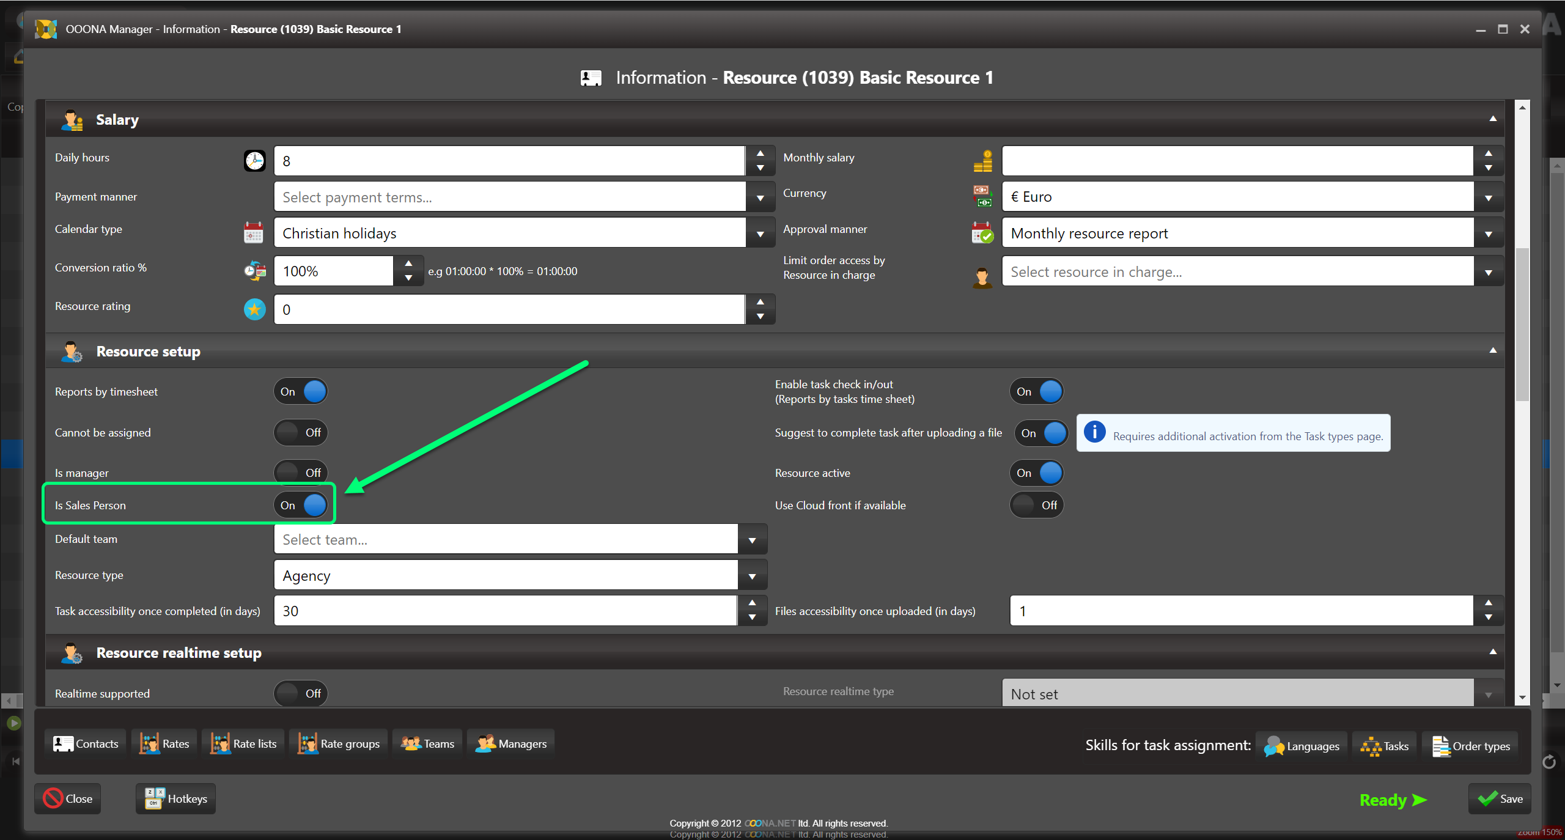Screen dimensions: 1565x840
Task: Enable the Is manager toggle
Action: tap(301, 473)
